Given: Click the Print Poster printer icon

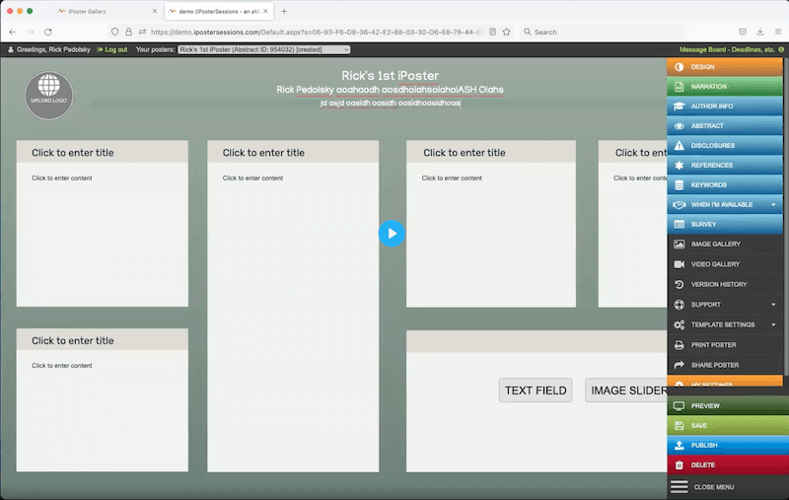Looking at the screenshot, I should coord(679,345).
